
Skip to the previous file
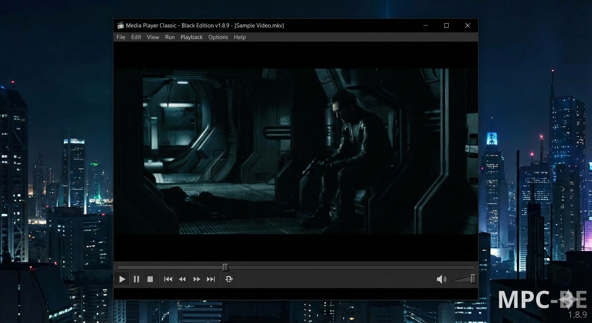coord(168,279)
